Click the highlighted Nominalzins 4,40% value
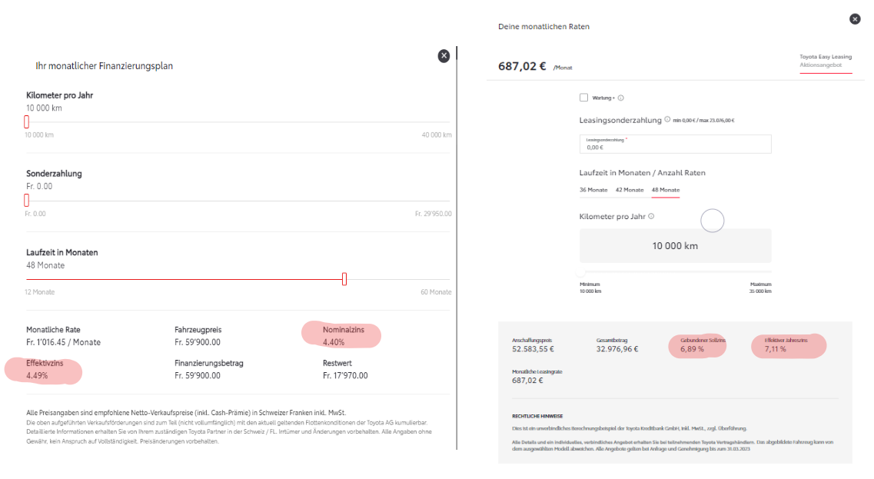The image size is (874, 479). point(334,342)
